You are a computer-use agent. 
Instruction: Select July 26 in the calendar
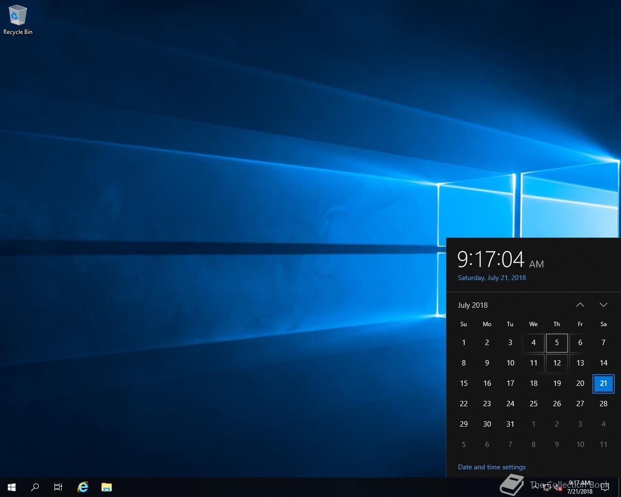[x=557, y=404]
